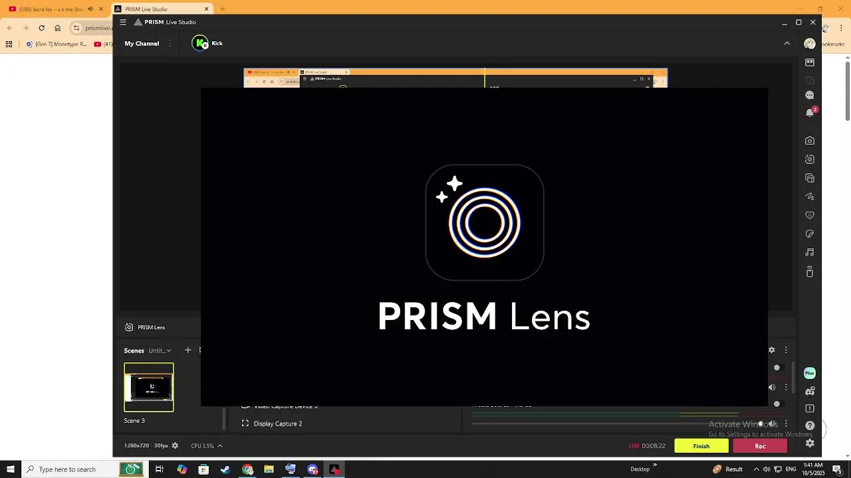Open Chrome from the taskbar
Viewport: 851px width, 478px height.
click(x=247, y=469)
